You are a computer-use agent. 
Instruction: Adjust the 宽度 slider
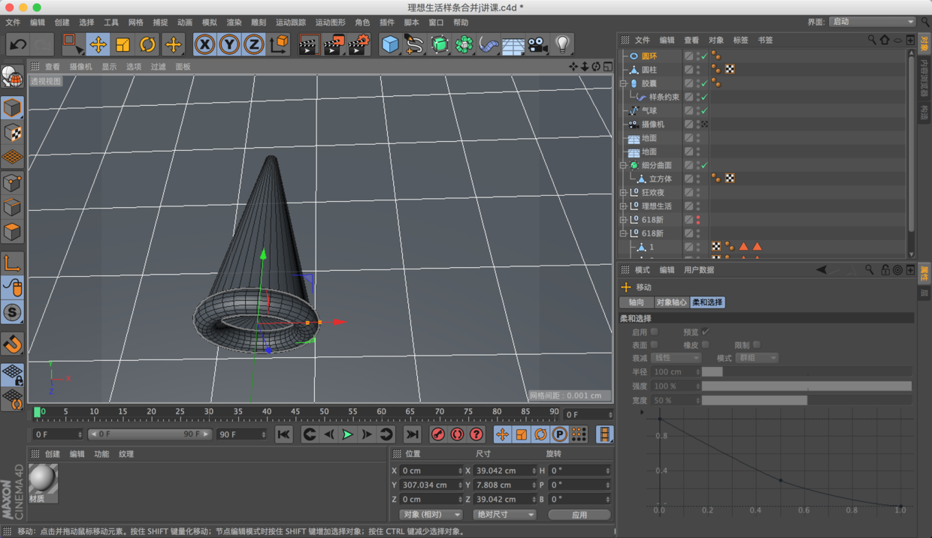pyautogui.click(x=806, y=400)
